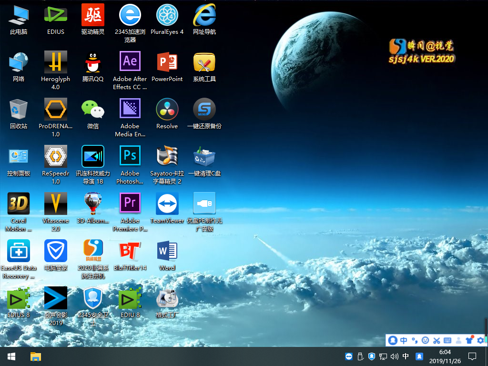Open 电脑管家 shield icon
Screen dimensions: 488x366
point(55,251)
